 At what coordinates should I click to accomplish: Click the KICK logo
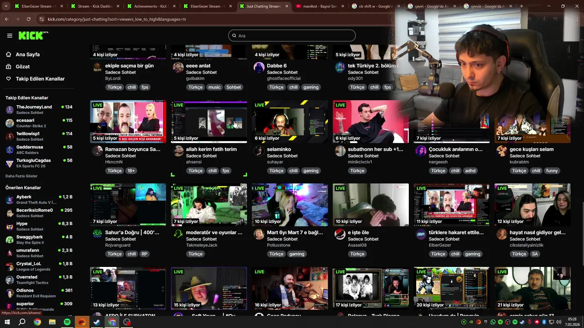coord(33,36)
